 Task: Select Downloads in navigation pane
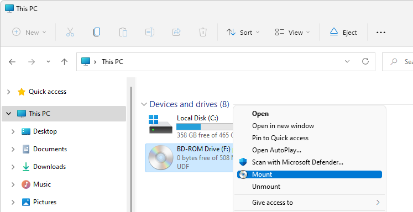49,167
